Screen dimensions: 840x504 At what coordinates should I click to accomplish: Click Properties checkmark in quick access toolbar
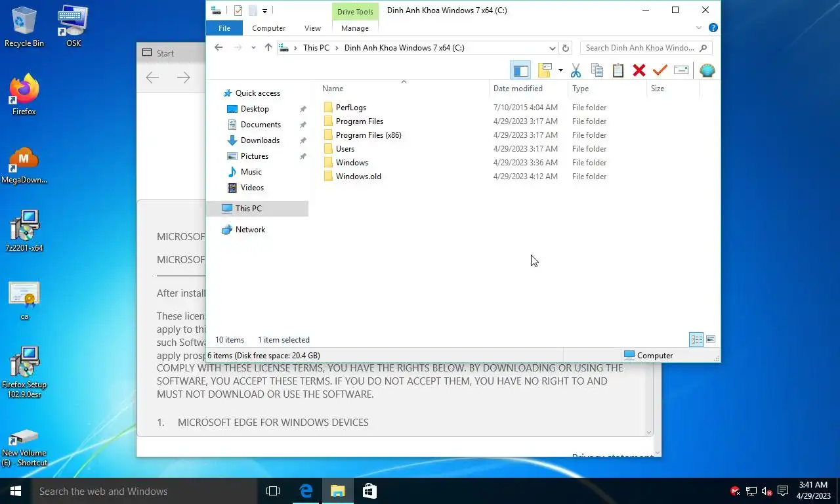pos(238,10)
